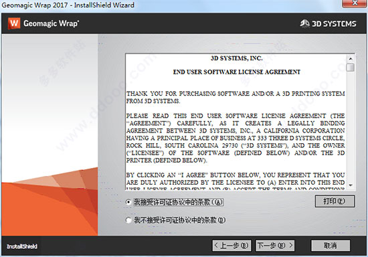This screenshot has width=368, height=257.
Task: Click the scroll up arrow of the license text
Action: point(351,58)
